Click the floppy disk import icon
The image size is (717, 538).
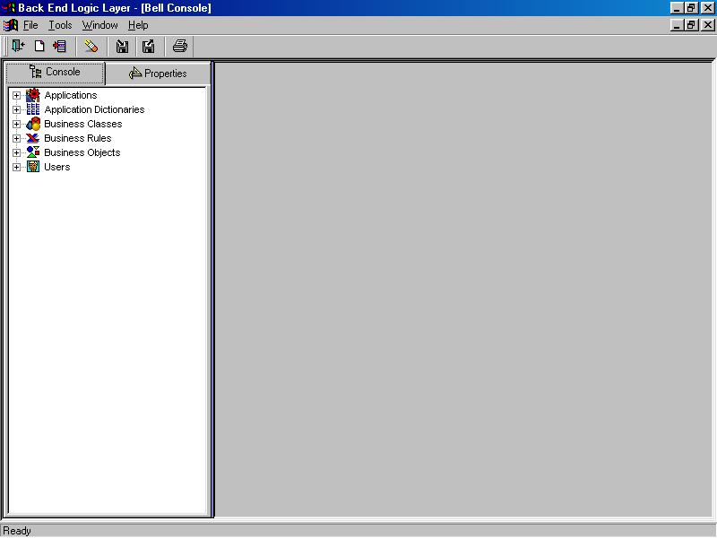(122, 47)
